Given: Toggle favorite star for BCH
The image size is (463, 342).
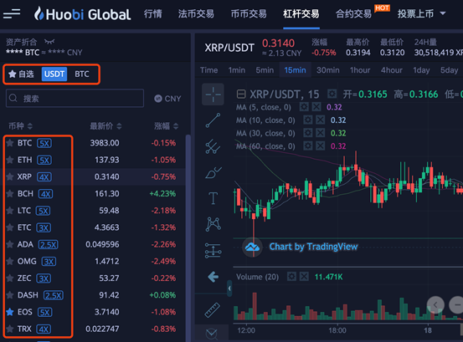Looking at the screenshot, I should pos(10,194).
